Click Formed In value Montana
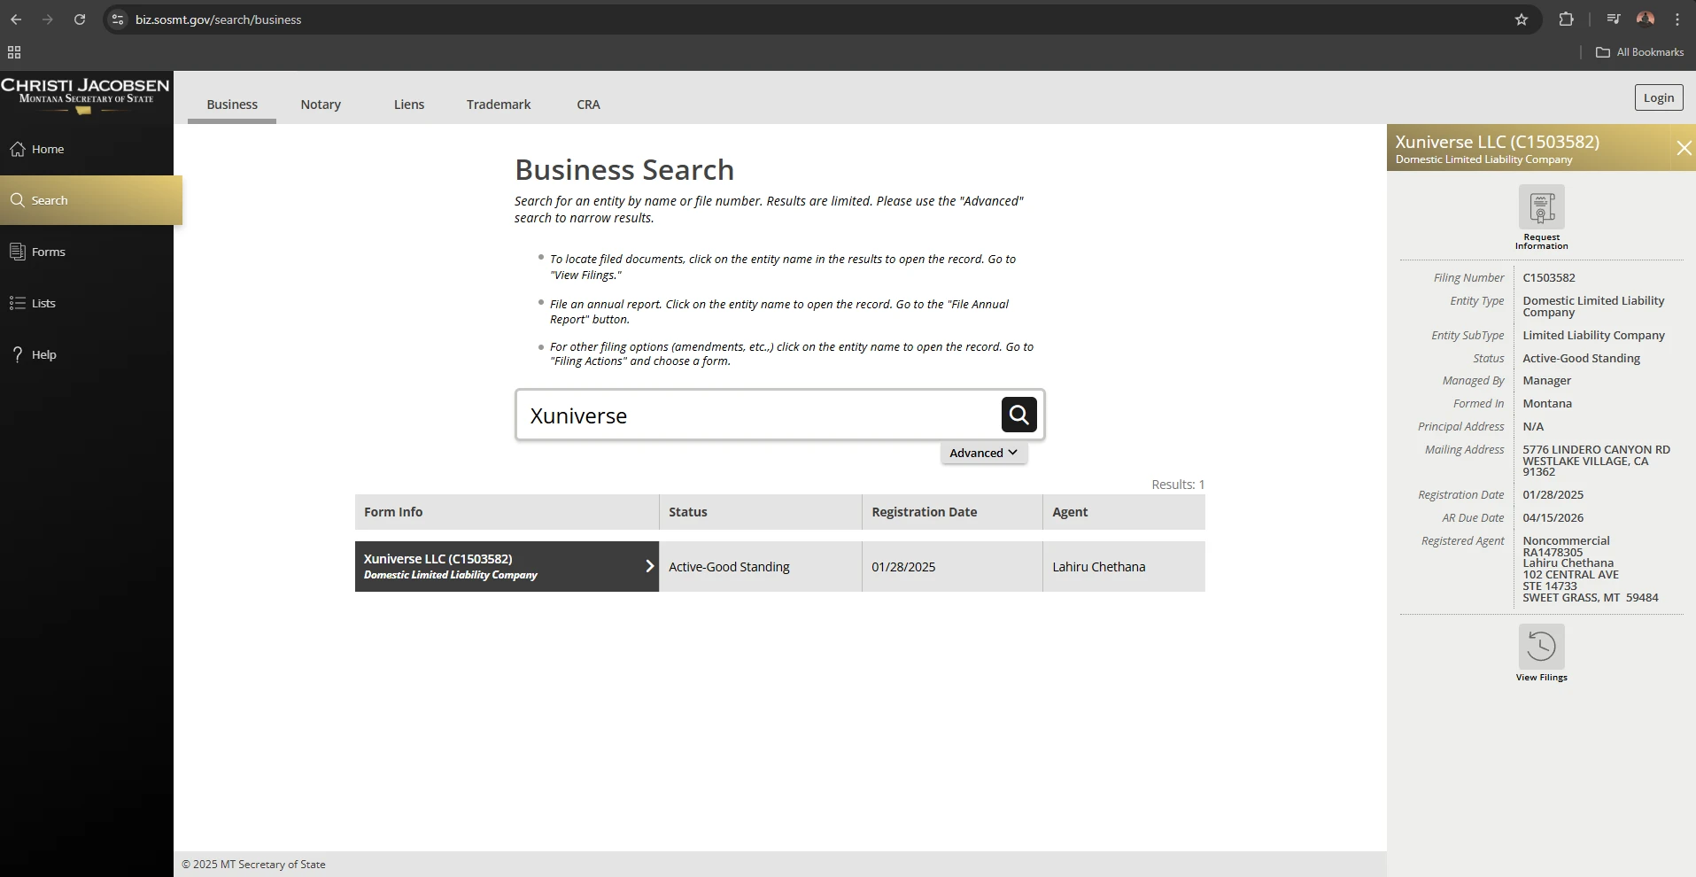The width and height of the screenshot is (1696, 877). [1547, 403]
